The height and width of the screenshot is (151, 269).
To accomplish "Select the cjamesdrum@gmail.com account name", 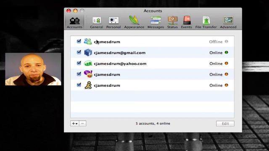I will pos(119,53).
